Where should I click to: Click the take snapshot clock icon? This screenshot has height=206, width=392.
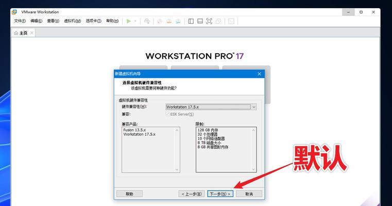pos(160,21)
